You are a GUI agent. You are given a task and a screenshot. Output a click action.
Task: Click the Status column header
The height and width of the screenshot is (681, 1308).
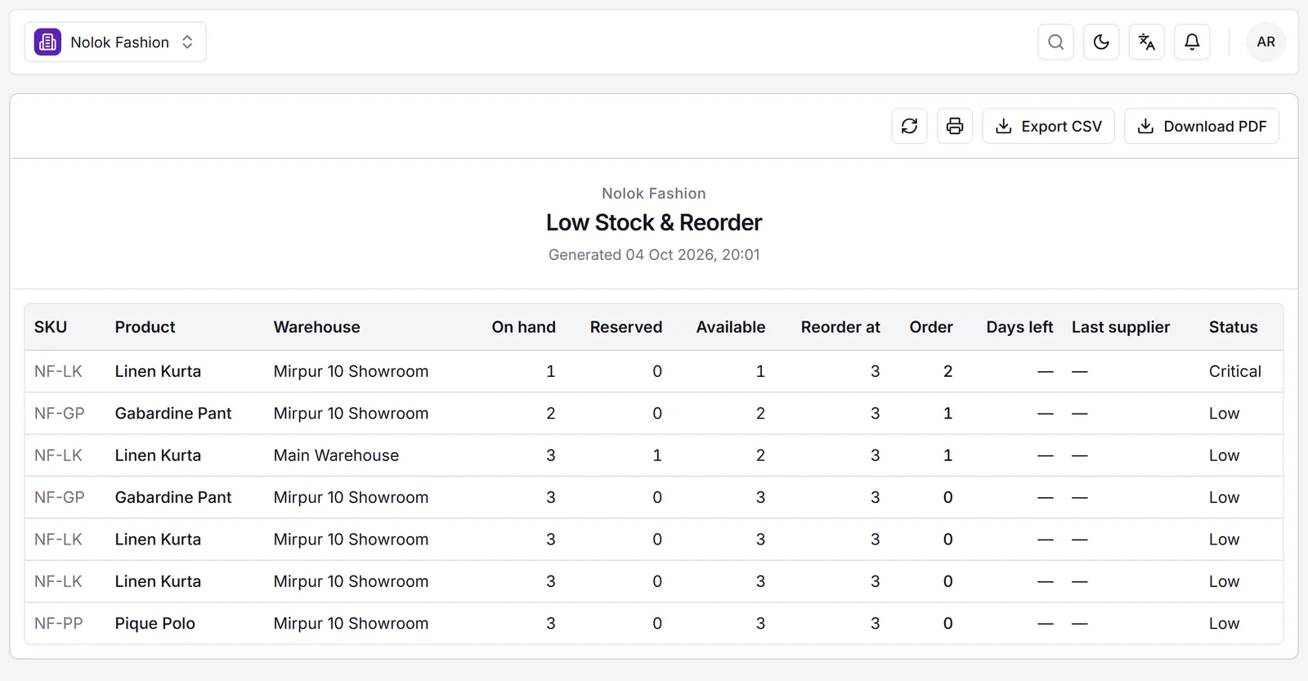coord(1234,327)
